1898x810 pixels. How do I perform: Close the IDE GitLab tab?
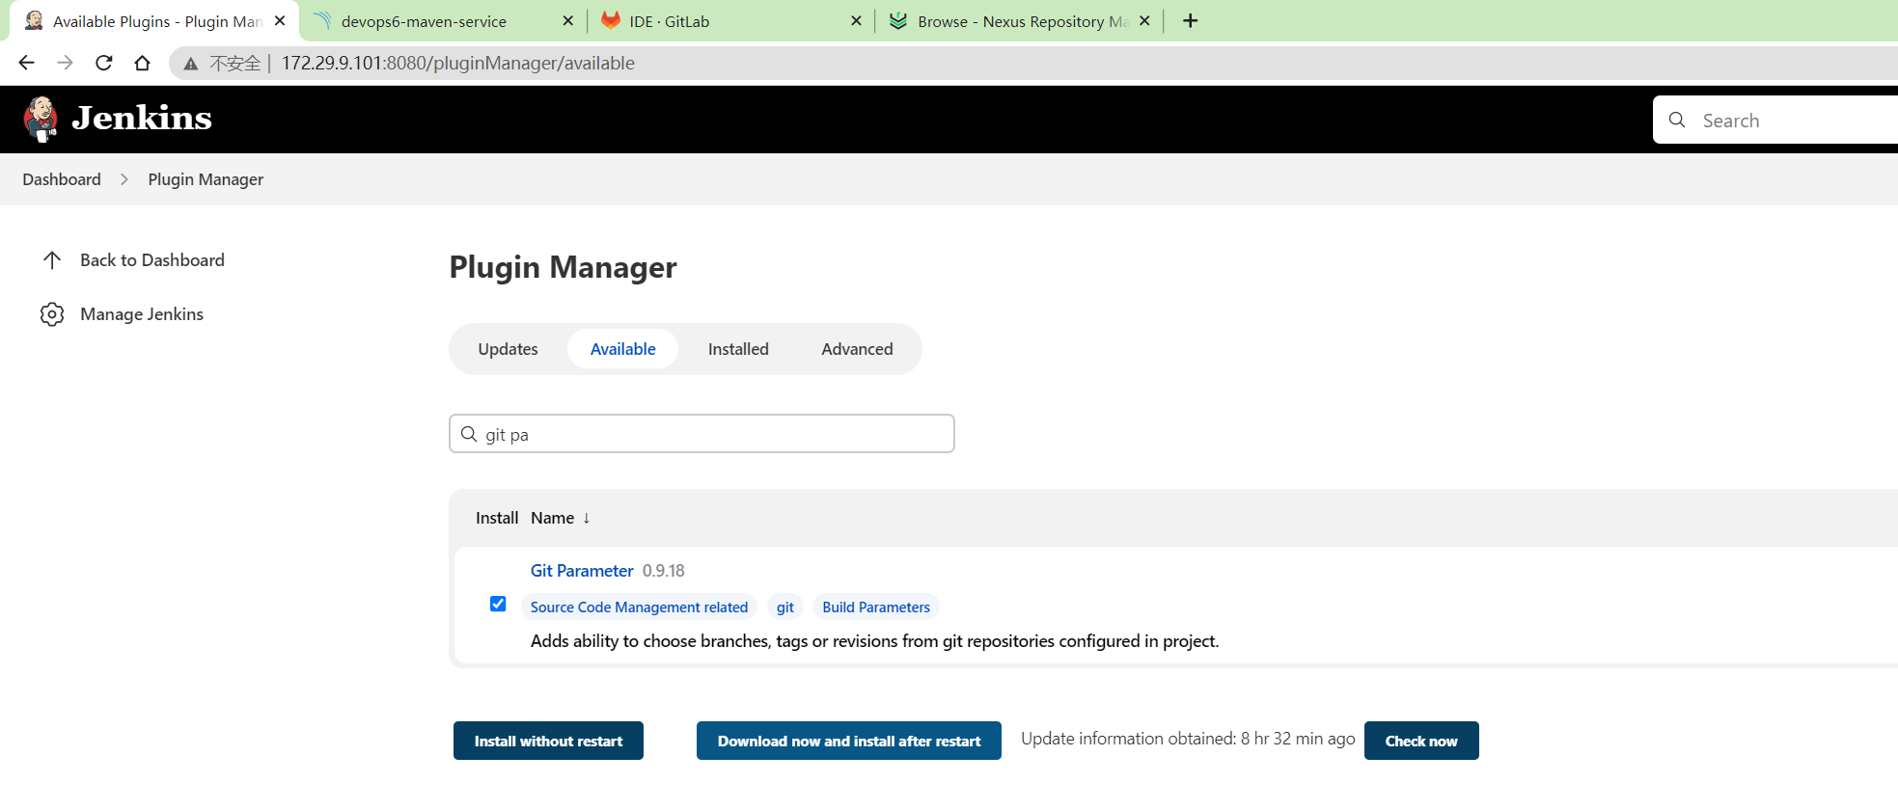[x=856, y=20]
